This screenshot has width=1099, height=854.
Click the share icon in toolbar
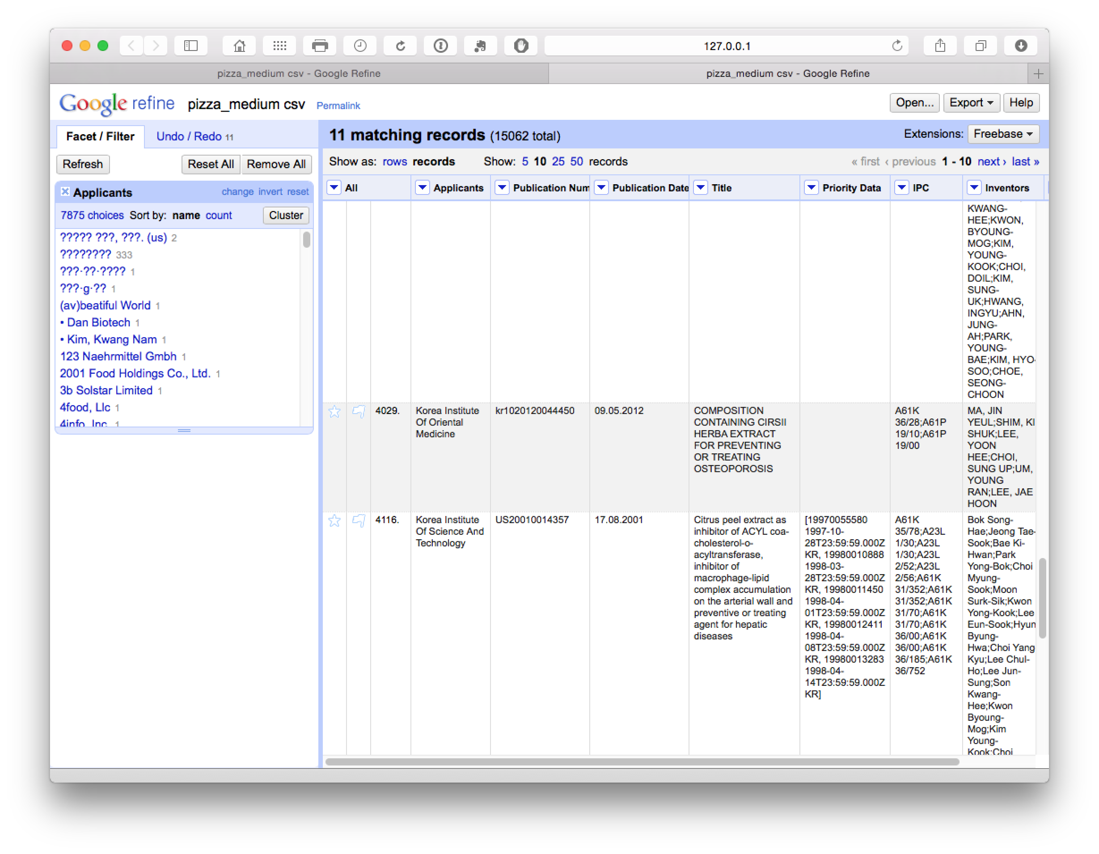coord(940,46)
